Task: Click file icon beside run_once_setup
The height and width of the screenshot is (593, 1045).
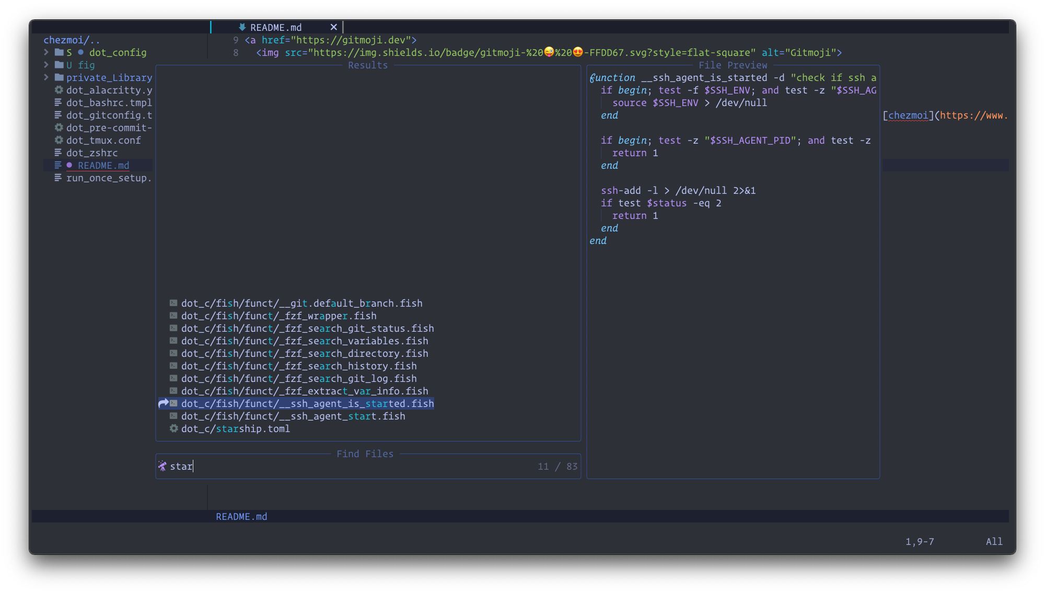Action: [x=59, y=178]
